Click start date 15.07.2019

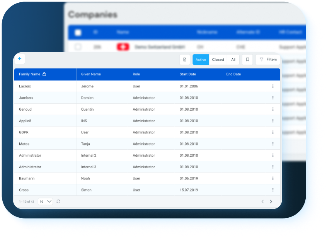[x=189, y=190]
